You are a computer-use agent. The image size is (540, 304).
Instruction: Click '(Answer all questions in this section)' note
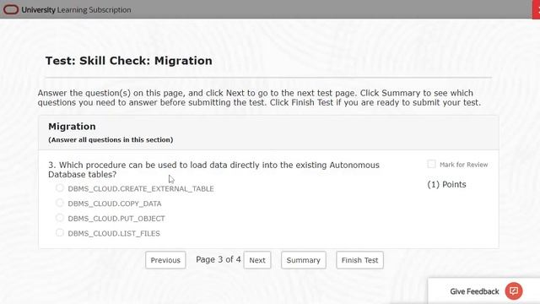(x=111, y=139)
